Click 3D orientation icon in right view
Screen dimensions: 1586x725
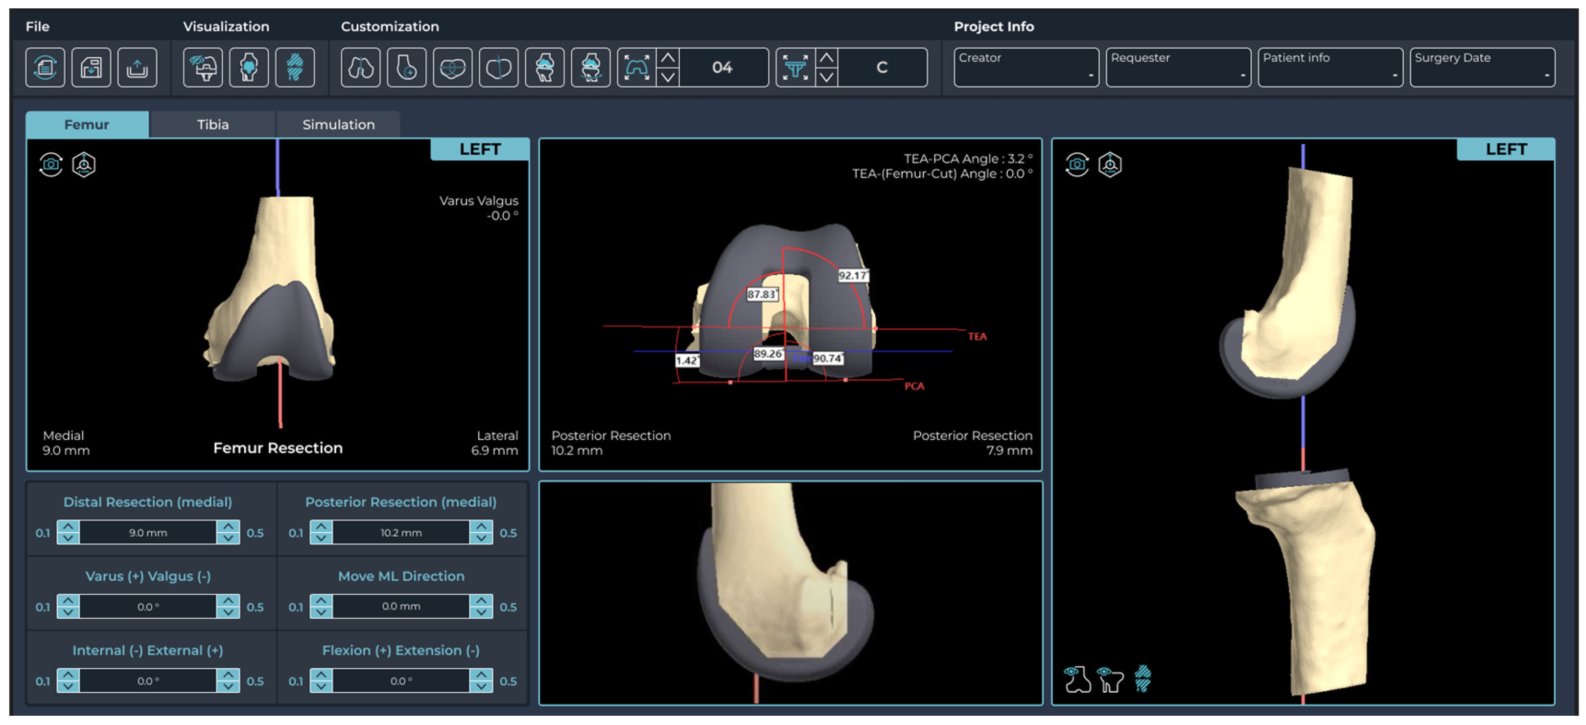(x=1109, y=164)
